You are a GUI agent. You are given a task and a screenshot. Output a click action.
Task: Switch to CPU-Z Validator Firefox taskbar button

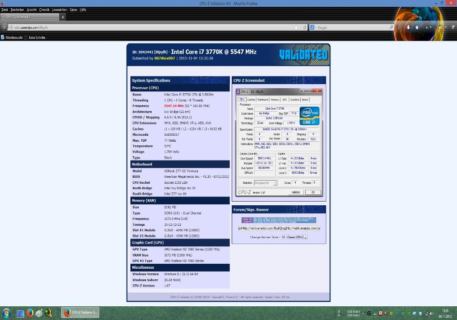click(x=80, y=312)
